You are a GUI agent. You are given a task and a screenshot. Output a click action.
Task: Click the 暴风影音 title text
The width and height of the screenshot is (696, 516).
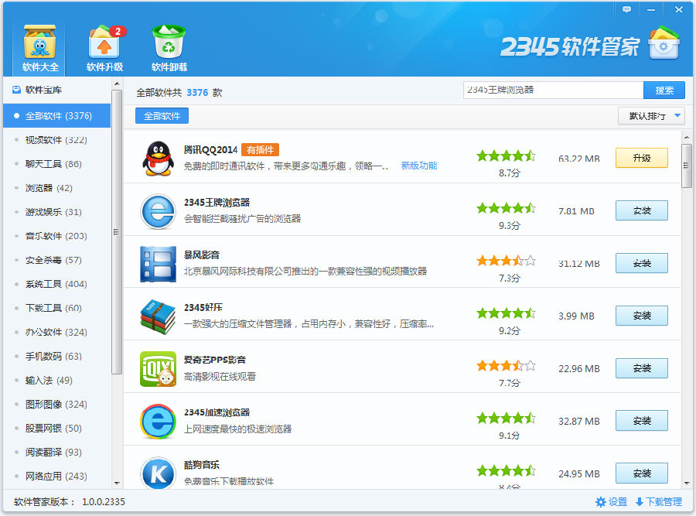click(202, 255)
